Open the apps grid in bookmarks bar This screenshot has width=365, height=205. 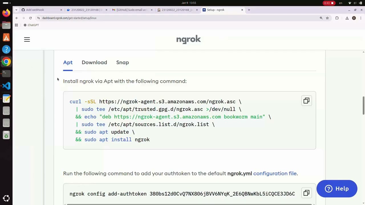(x=16, y=25)
